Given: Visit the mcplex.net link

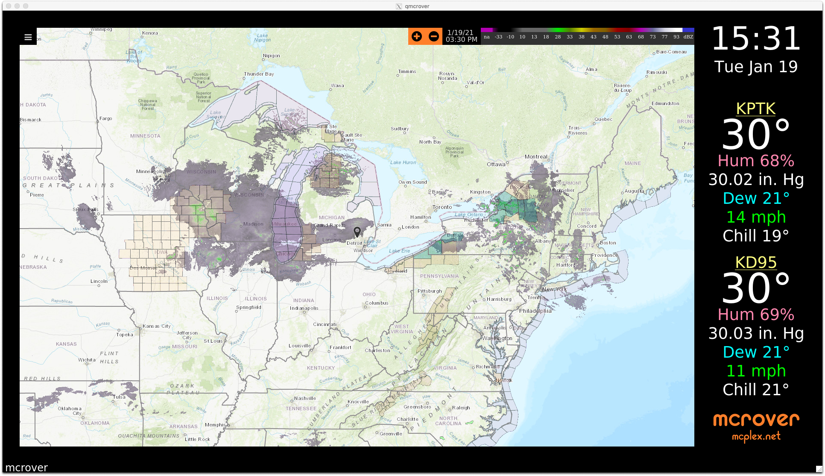Looking at the screenshot, I should coord(756,436).
